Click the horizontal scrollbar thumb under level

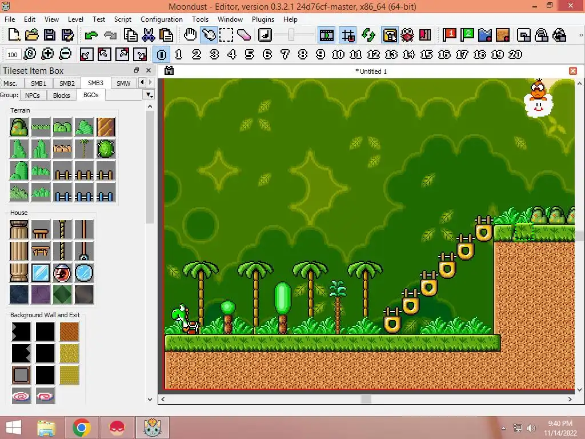point(366,399)
